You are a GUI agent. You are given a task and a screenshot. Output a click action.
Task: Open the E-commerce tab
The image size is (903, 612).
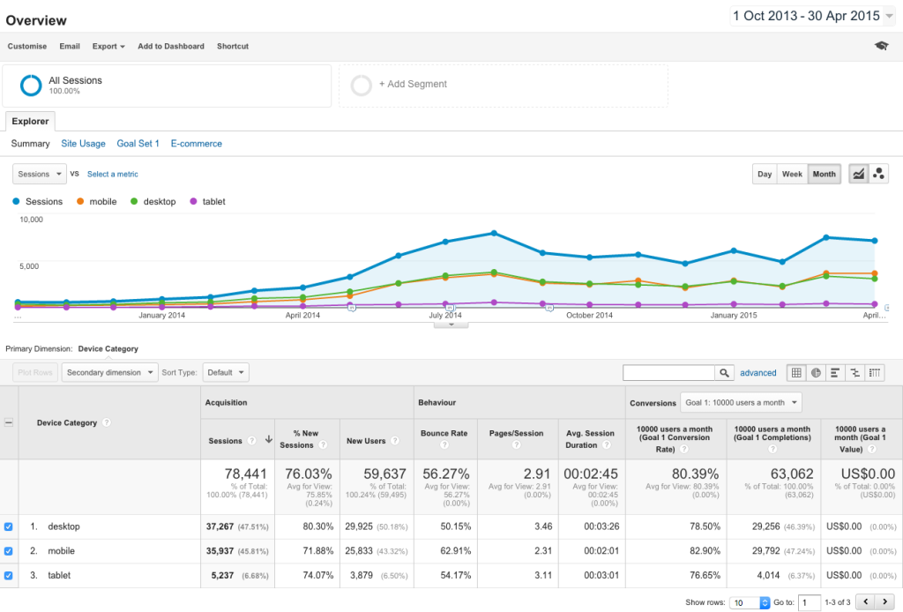(x=196, y=143)
